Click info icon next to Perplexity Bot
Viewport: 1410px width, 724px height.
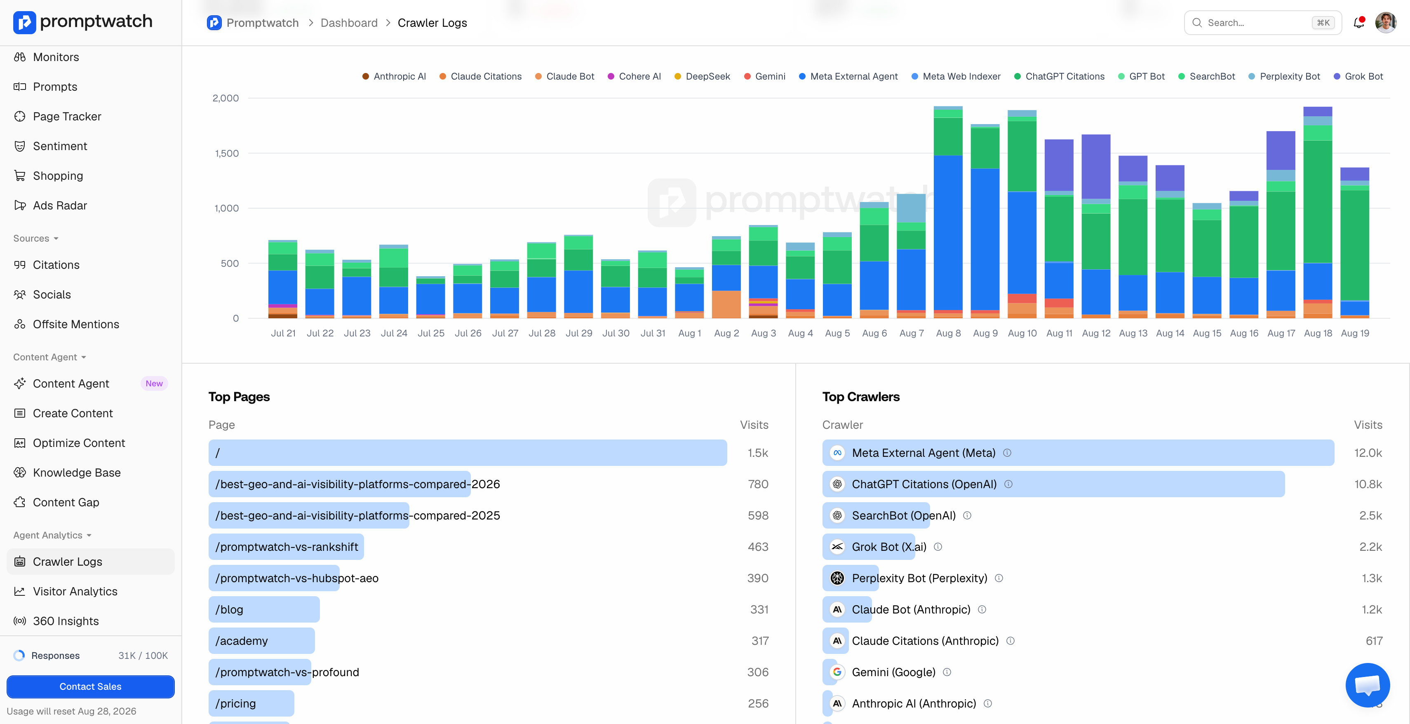point(999,578)
